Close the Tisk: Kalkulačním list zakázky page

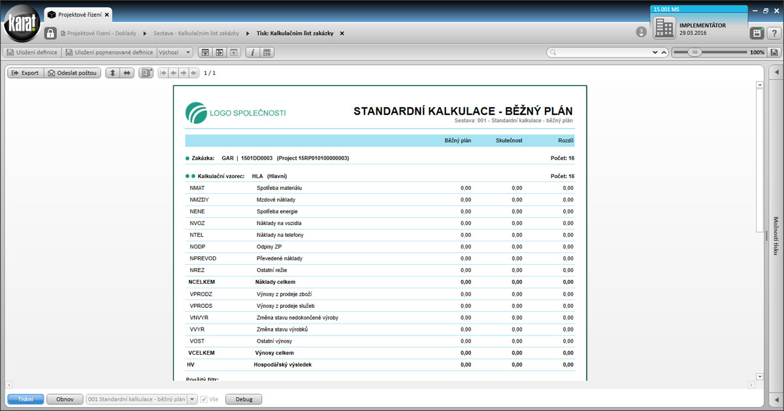342,33
